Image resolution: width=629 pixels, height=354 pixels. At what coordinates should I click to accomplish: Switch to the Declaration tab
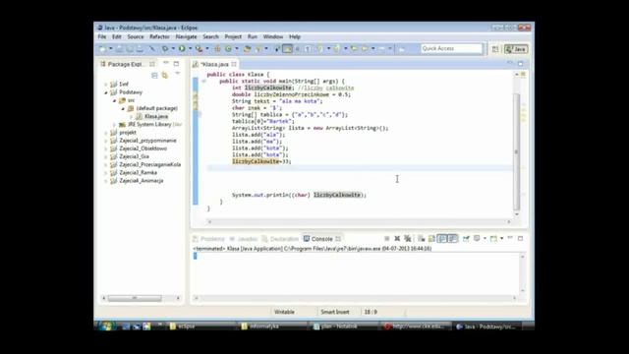click(280, 239)
